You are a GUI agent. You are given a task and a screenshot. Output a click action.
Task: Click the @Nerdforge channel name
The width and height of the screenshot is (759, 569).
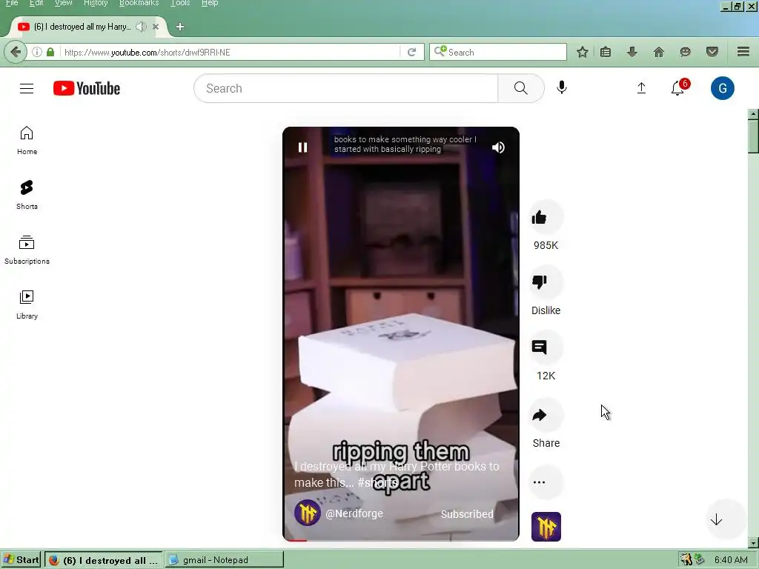354,513
